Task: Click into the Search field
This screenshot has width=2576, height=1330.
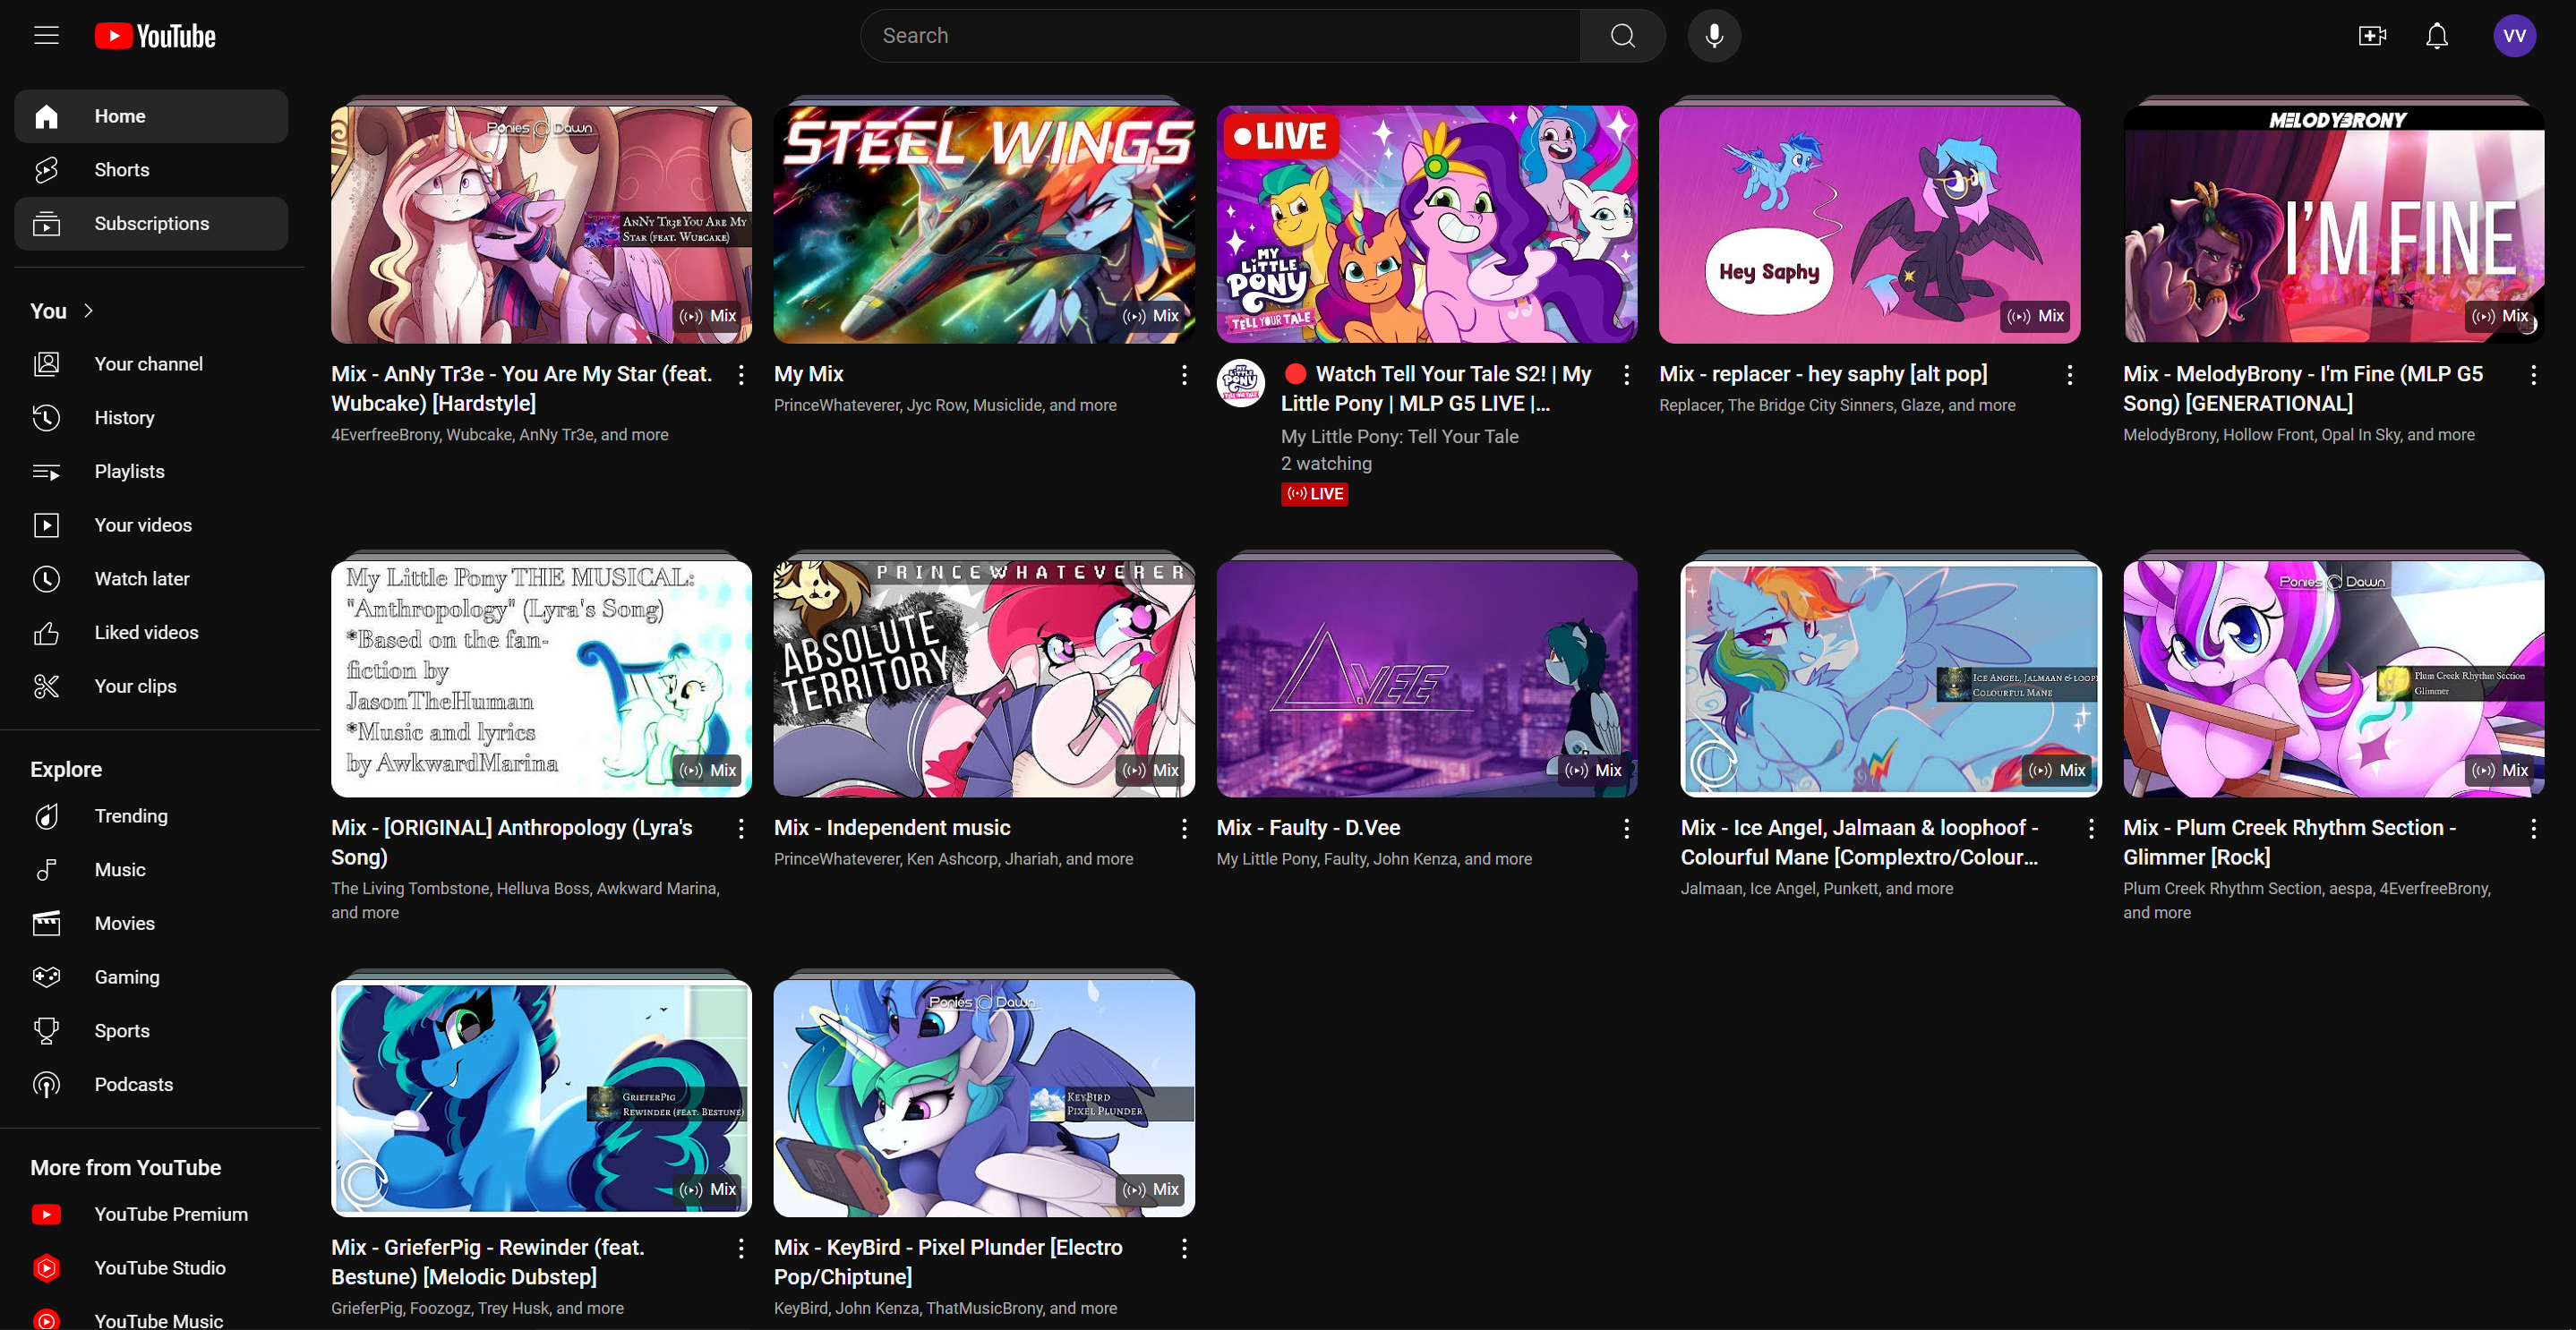Action: (x=1220, y=36)
